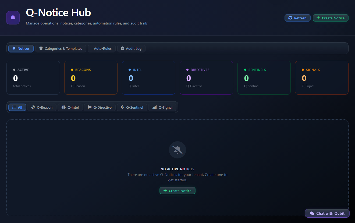Filter notices by Q-Beacon
This screenshot has width=355, height=223.
[42, 107]
